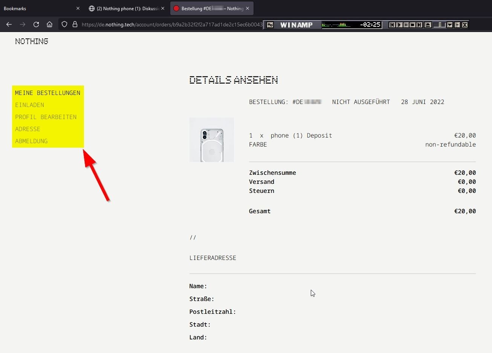The image size is (492, 353).
Task: Click Winamp -02:25 time display
Action: click(370, 25)
